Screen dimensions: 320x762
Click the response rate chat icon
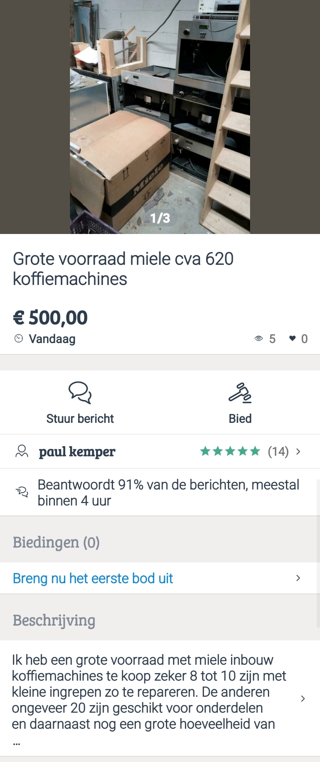click(x=22, y=492)
